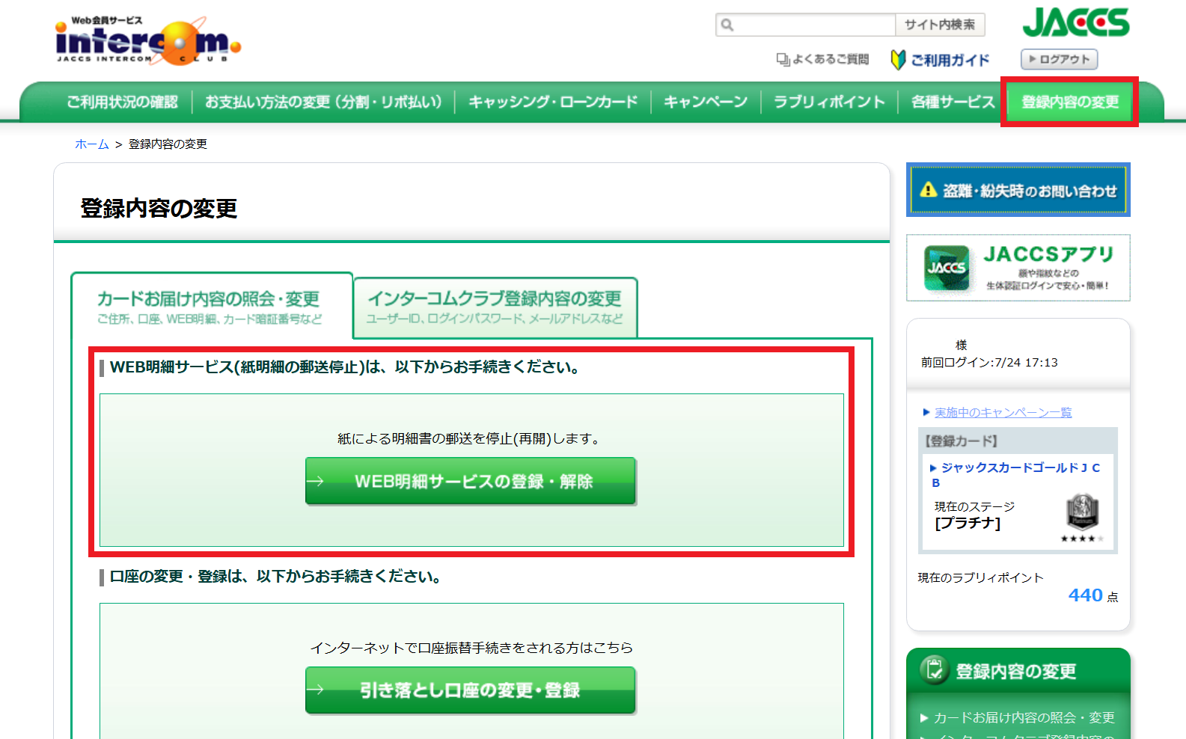Viewport: 1186px width, 739px height.
Task: Open 実施中のキャンペーン一覧 link
Action: point(1003,413)
